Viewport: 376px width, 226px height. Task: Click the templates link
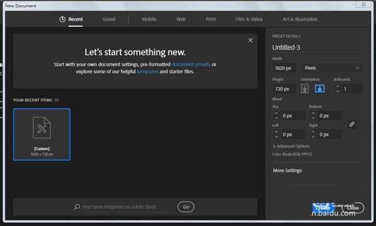148,71
